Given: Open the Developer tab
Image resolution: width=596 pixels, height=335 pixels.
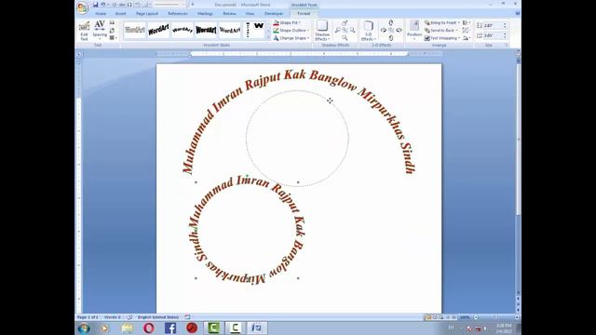Looking at the screenshot, I should [274, 14].
